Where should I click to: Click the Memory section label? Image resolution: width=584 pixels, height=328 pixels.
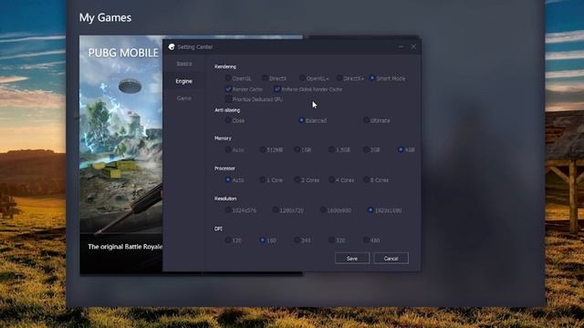tap(223, 138)
